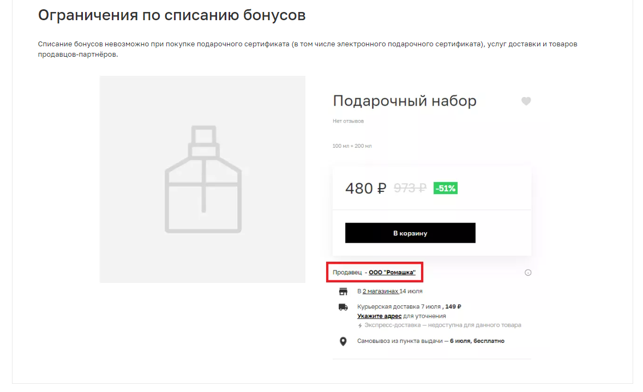
Task: Click the bottle placeholder product image
Action: pyautogui.click(x=202, y=179)
